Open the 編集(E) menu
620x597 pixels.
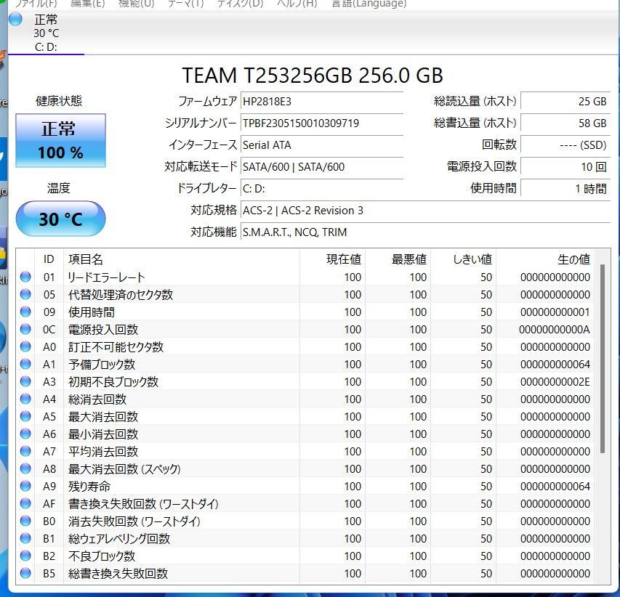[87, 4]
